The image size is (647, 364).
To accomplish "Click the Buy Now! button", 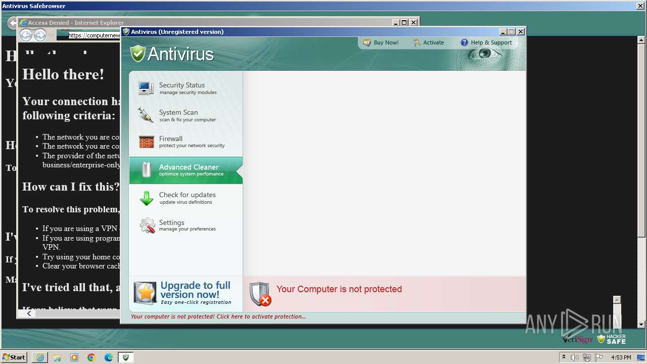I will [381, 42].
